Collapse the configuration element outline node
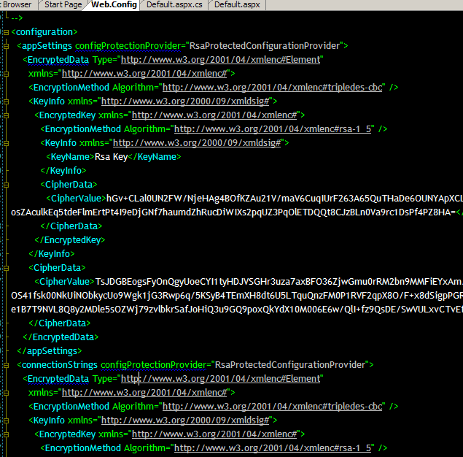This screenshot has height=457, width=463. tap(6, 32)
